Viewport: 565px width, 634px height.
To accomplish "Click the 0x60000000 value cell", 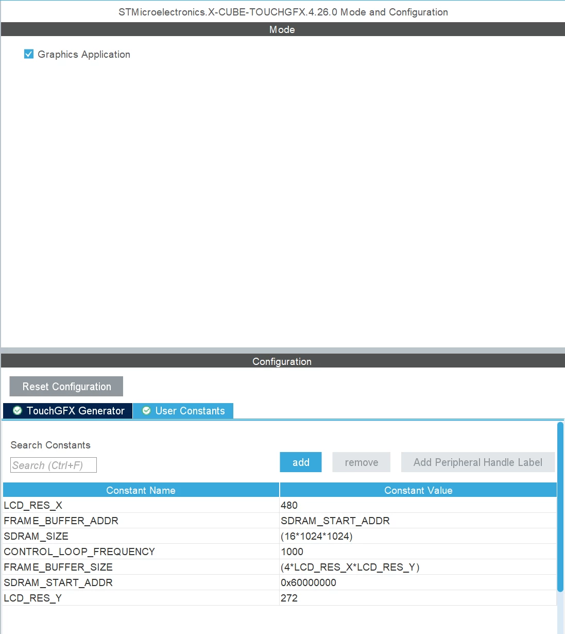I will (418, 582).
